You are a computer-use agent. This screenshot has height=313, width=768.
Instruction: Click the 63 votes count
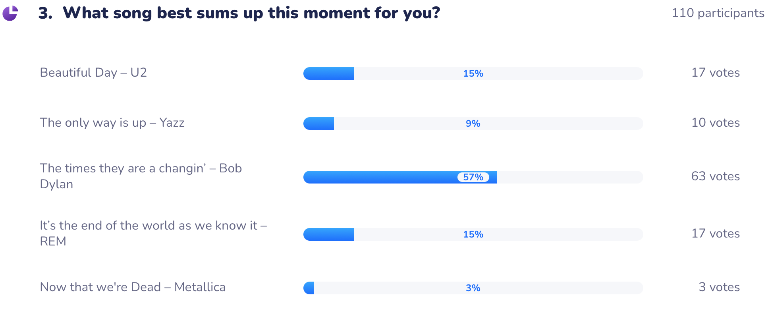click(x=715, y=176)
